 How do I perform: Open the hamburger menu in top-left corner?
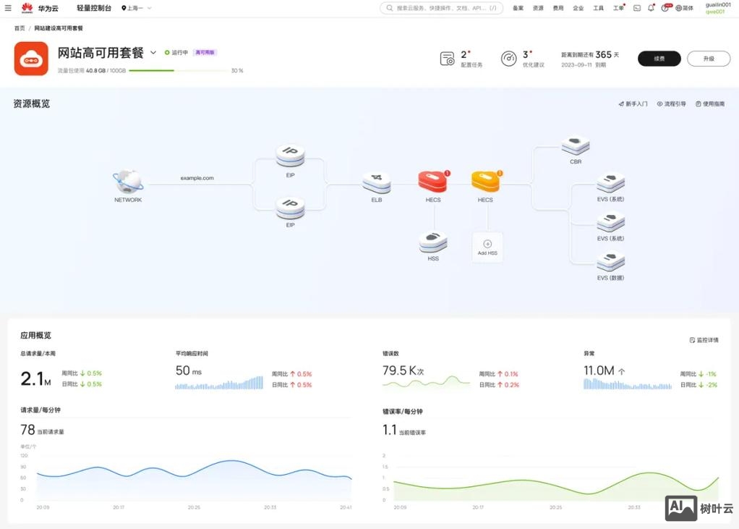[8, 8]
